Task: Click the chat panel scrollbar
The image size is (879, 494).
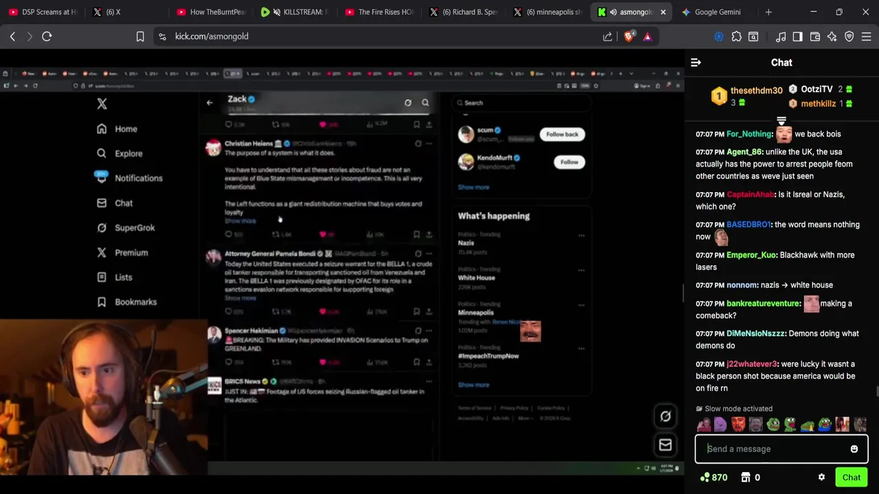Action: click(x=877, y=392)
